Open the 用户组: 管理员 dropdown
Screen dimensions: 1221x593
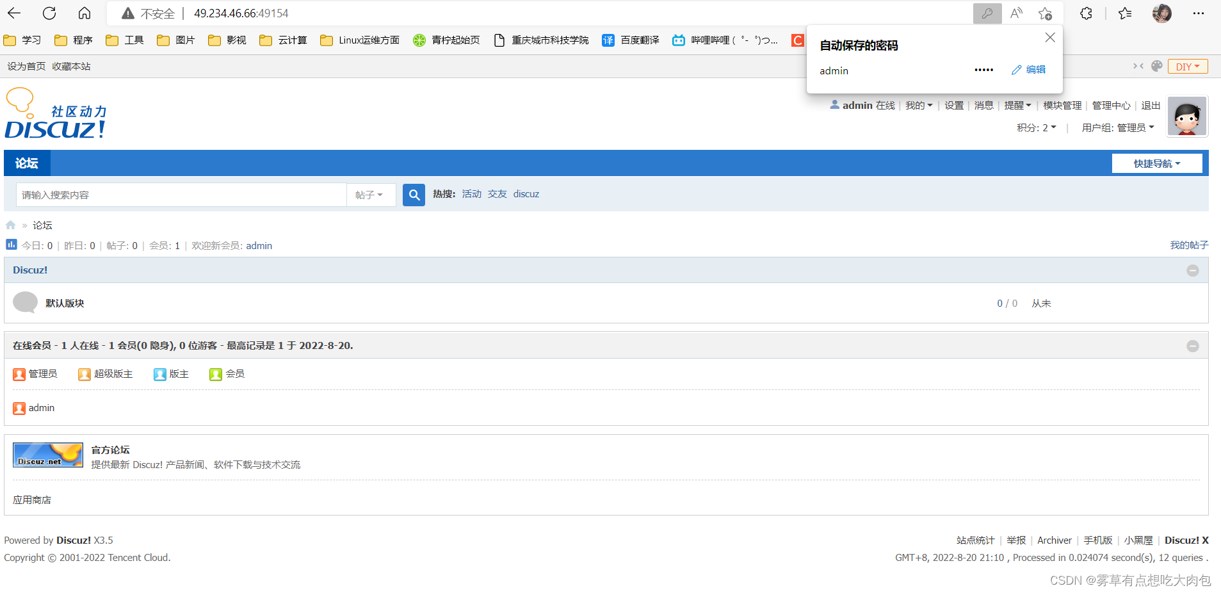(1118, 128)
